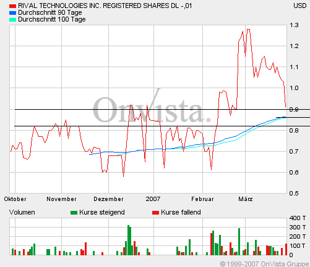This screenshot has width=310, height=267.
Task: Click the 1.0 price axis value
Action: pyautogui.click(x=294, y=88)
